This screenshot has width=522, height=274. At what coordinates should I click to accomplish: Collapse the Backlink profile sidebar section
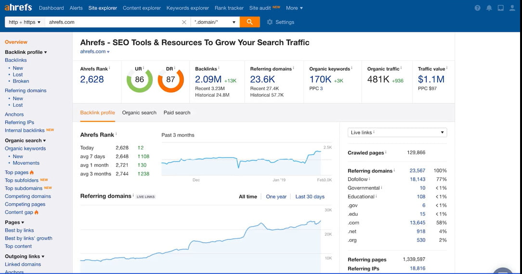26,52
